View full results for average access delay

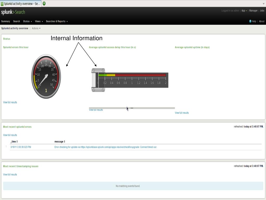click(x=96, y=110)
